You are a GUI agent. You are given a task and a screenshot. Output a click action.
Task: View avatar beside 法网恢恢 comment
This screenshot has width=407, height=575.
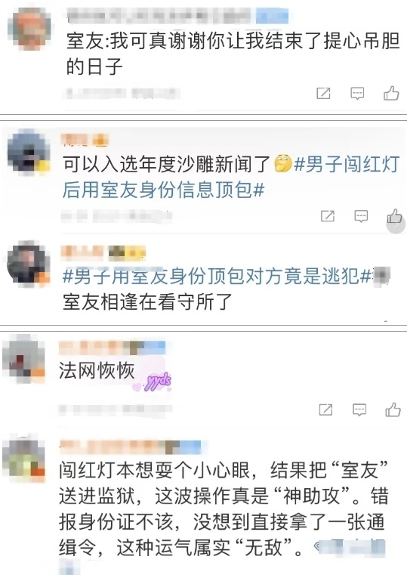tap(24, 360)
